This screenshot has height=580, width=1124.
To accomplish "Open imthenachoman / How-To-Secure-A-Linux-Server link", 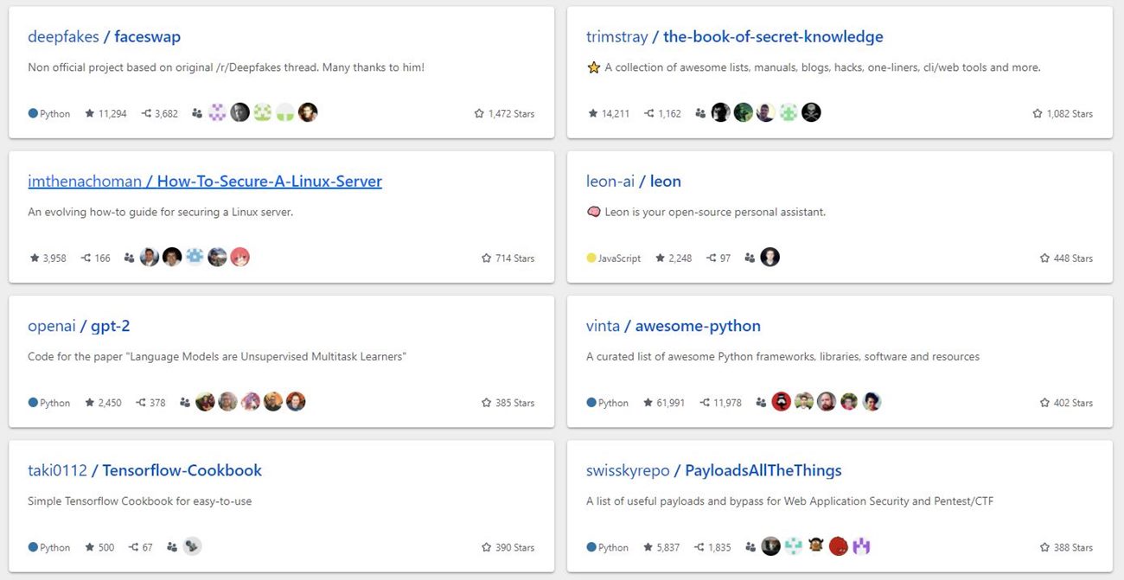I will pos(205,182).
